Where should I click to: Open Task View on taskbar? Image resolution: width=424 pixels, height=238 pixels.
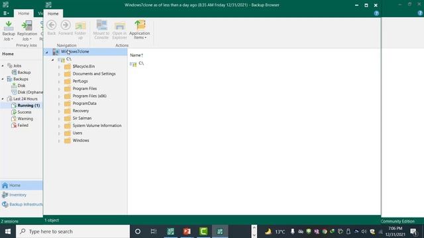pyautogui.click(x=154, y=231)
